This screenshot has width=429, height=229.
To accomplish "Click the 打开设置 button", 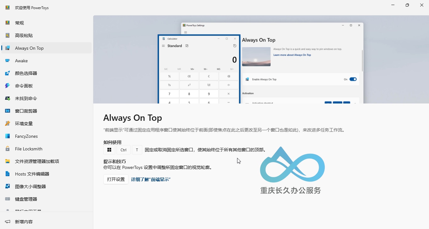I will (x=116, y=179).
